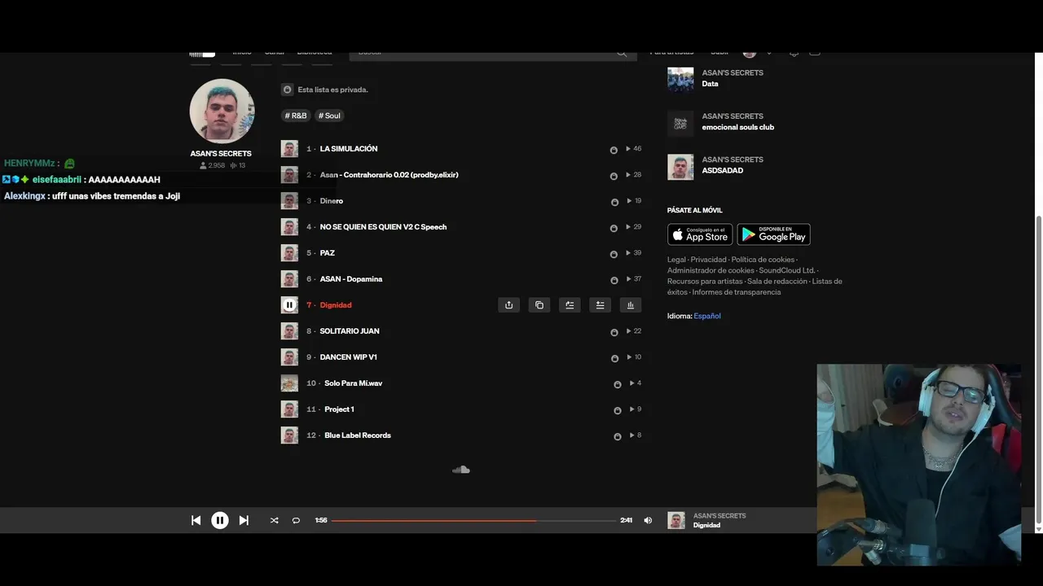Open Sala de redacción link
1043x586 pixels.
[777, 282]
